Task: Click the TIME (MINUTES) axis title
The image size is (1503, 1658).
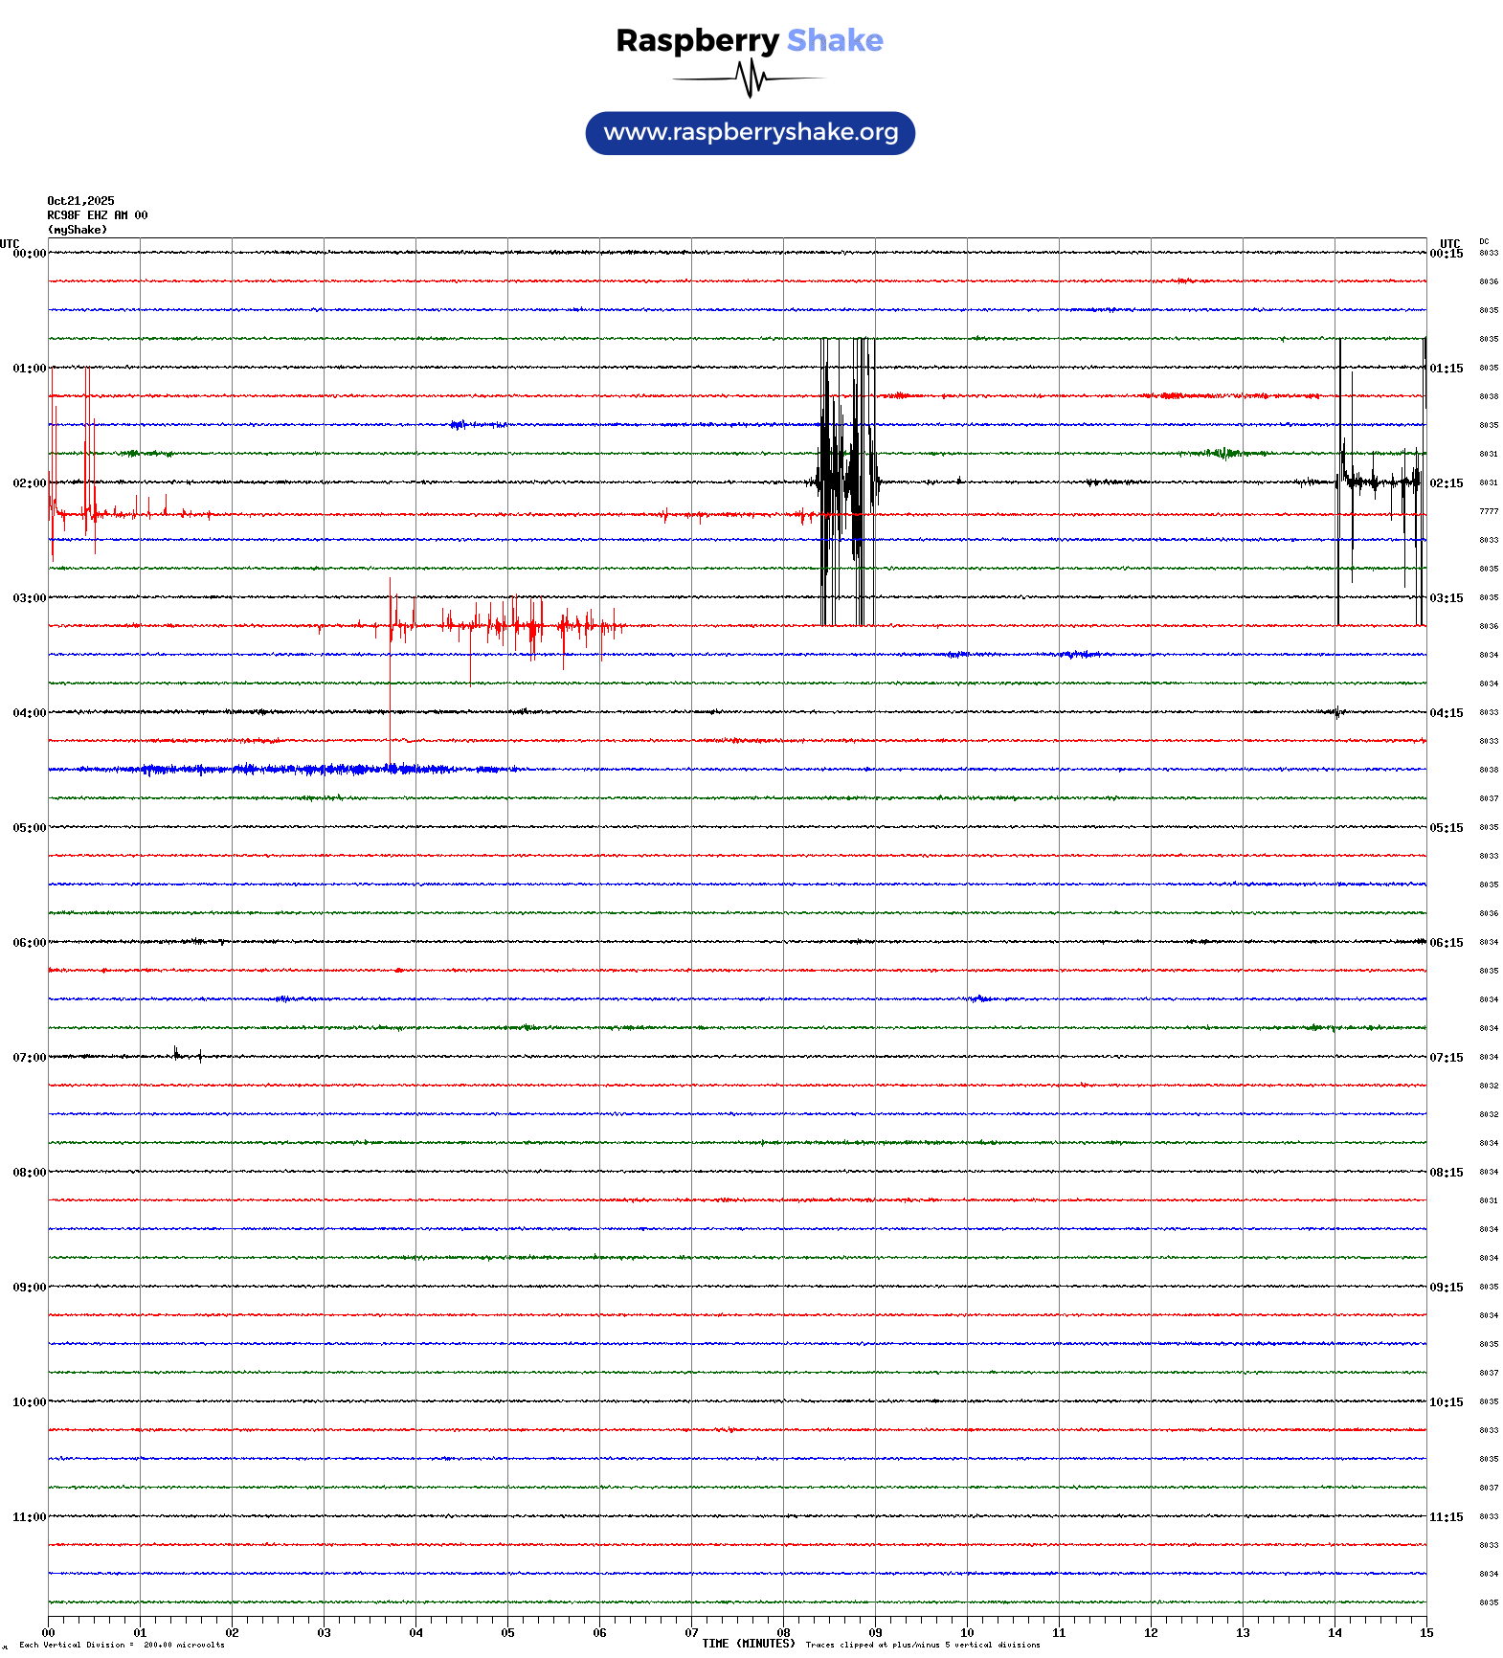Action: click(748, 1644)
